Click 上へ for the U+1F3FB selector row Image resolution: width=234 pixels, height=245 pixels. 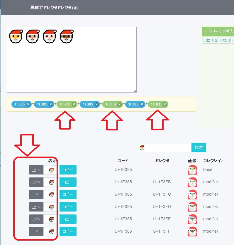(x=36, y=182)
